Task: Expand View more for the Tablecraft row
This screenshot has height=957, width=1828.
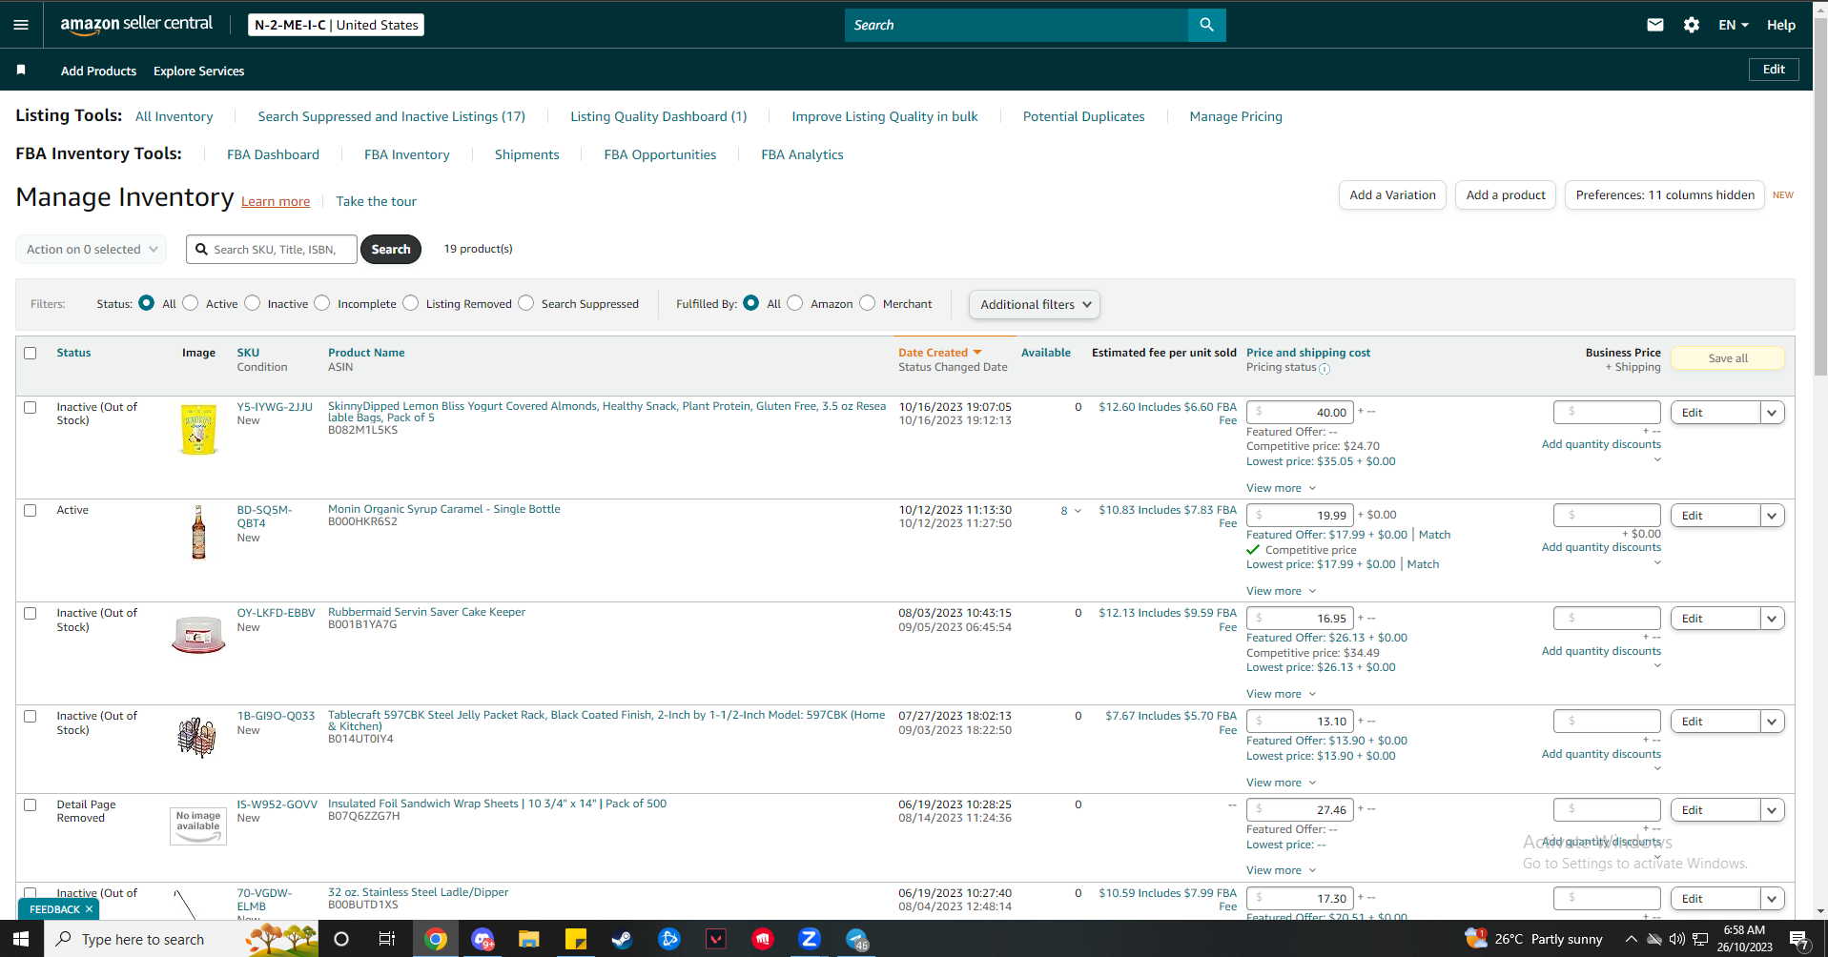Action: pos(1281,783)
